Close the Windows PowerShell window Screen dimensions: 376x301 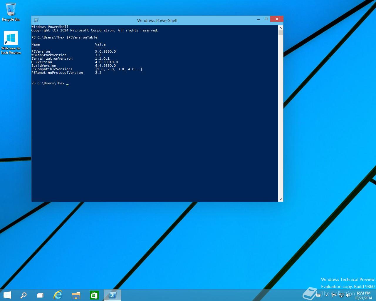[277, 19]
